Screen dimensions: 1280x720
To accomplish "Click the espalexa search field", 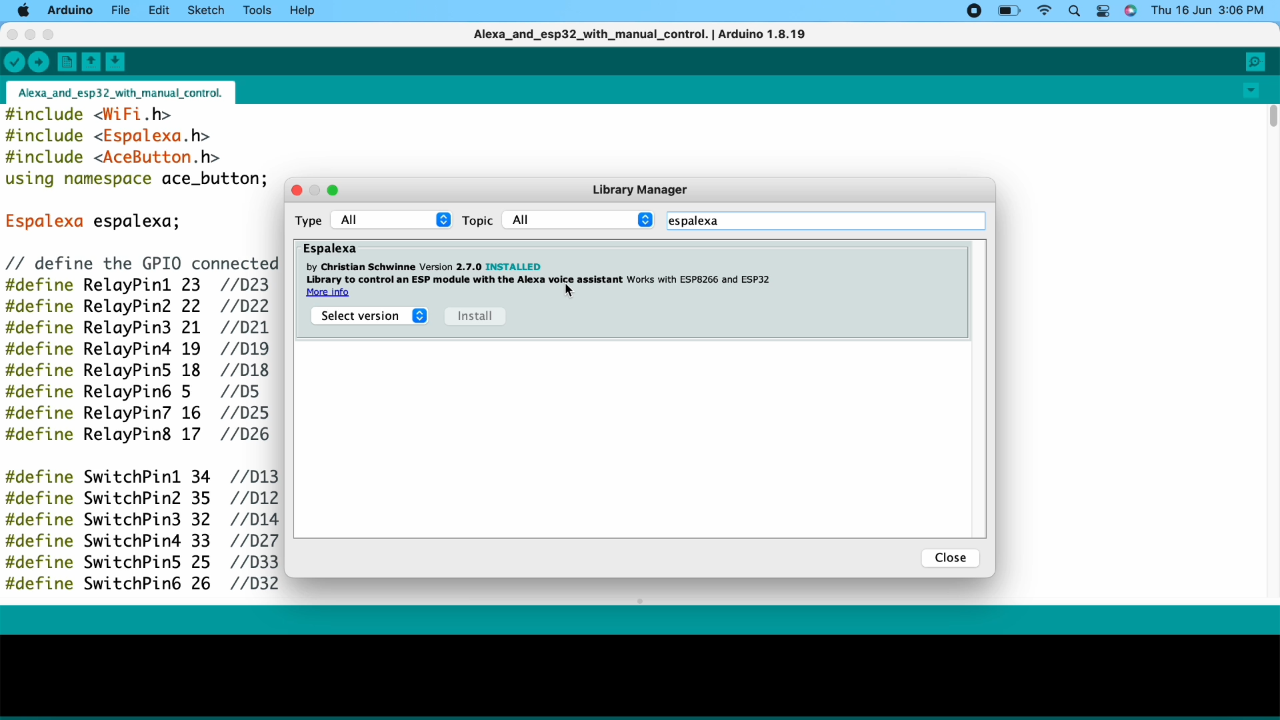I will [826, 221].
